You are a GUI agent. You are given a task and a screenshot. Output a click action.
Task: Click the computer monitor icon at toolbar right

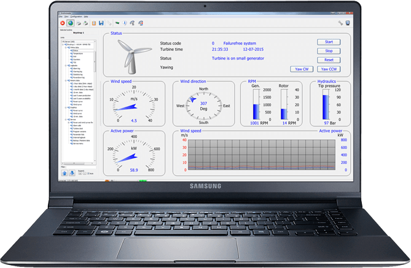[x=348, y=23]
